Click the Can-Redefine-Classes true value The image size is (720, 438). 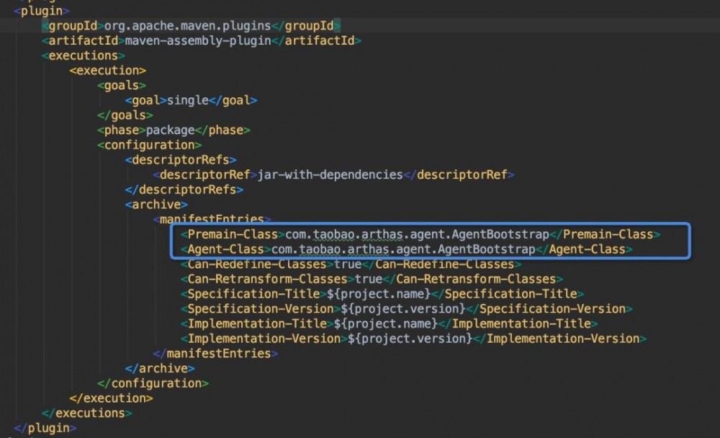[x=348, y=264]
